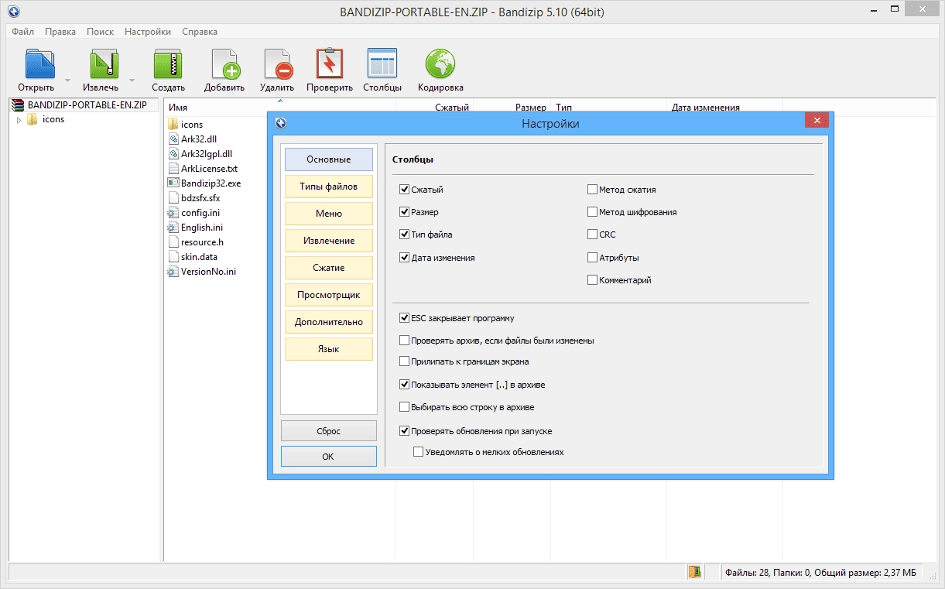Sort by the Имя column header
This screenshot has width=945, height=589.
(x=281, y=108)
